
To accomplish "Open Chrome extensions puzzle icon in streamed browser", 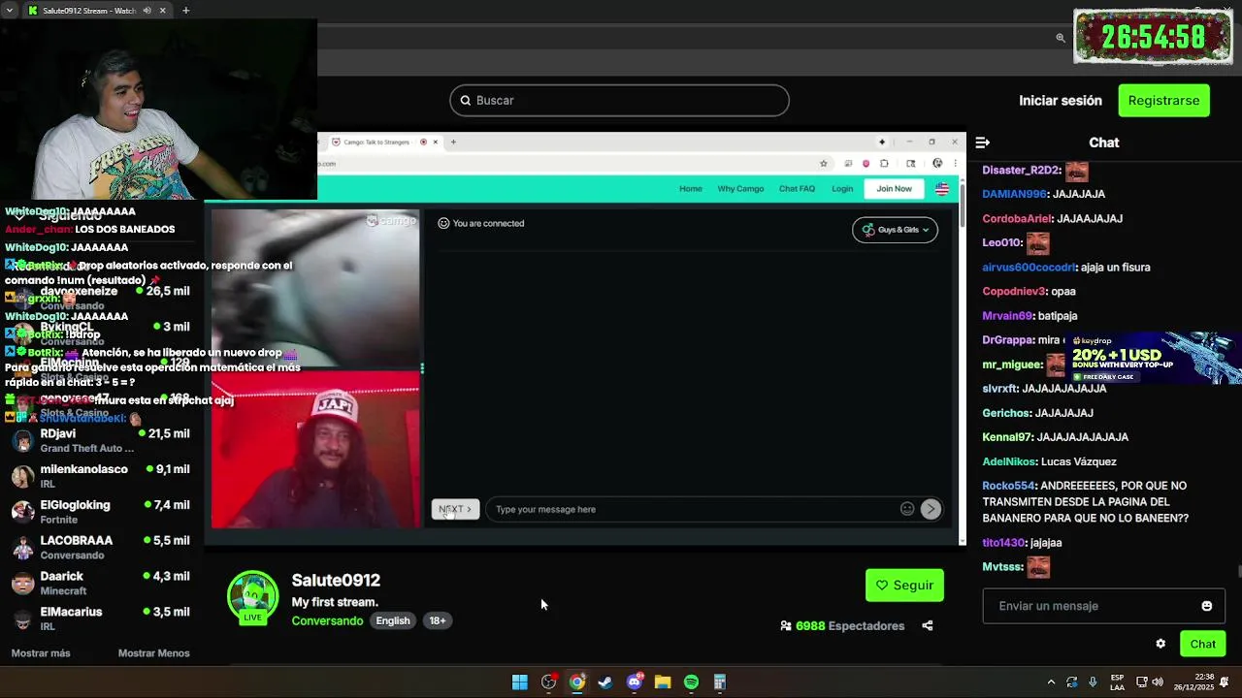I will [884, 164].
